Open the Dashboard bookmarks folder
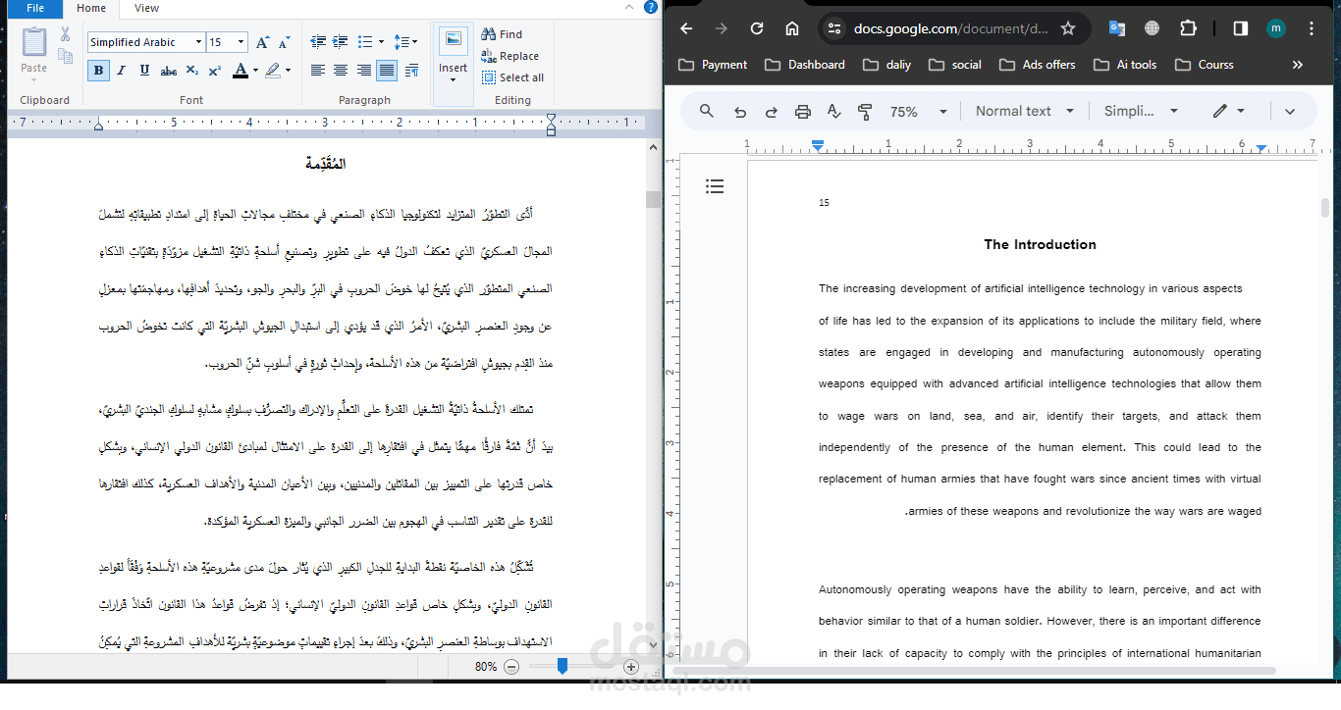The image size is (1341, 710). point(805,65)
